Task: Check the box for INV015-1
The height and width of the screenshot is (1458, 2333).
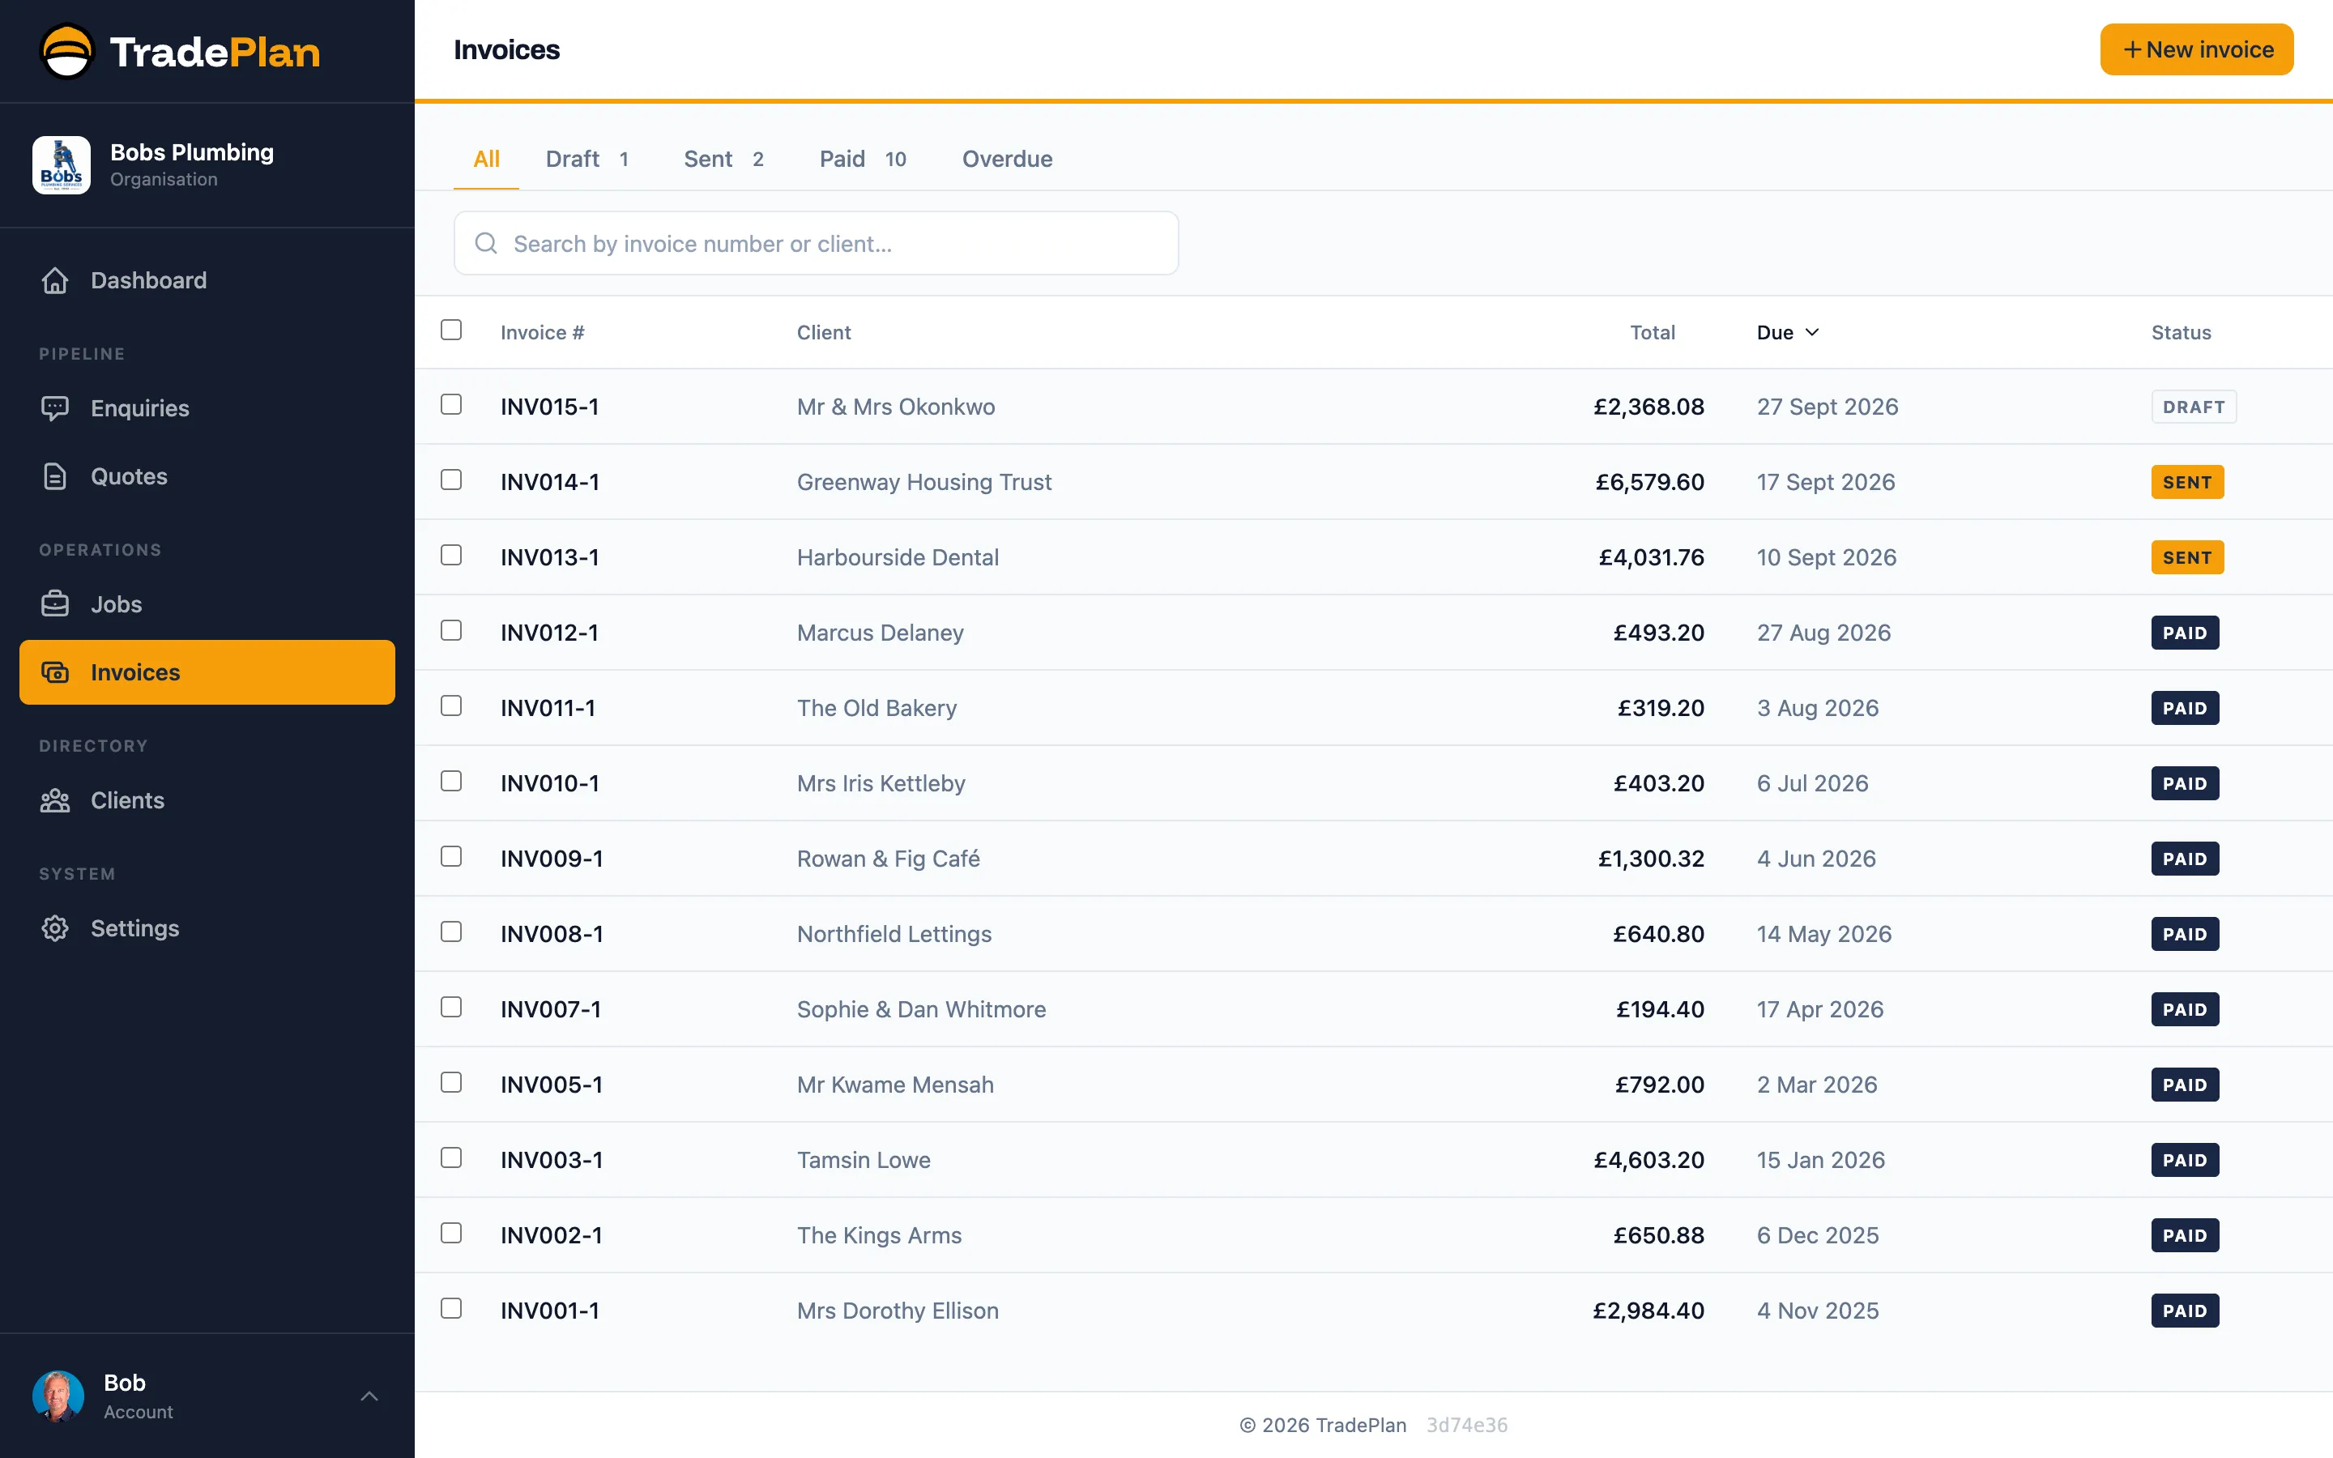Action: point(451,404)
